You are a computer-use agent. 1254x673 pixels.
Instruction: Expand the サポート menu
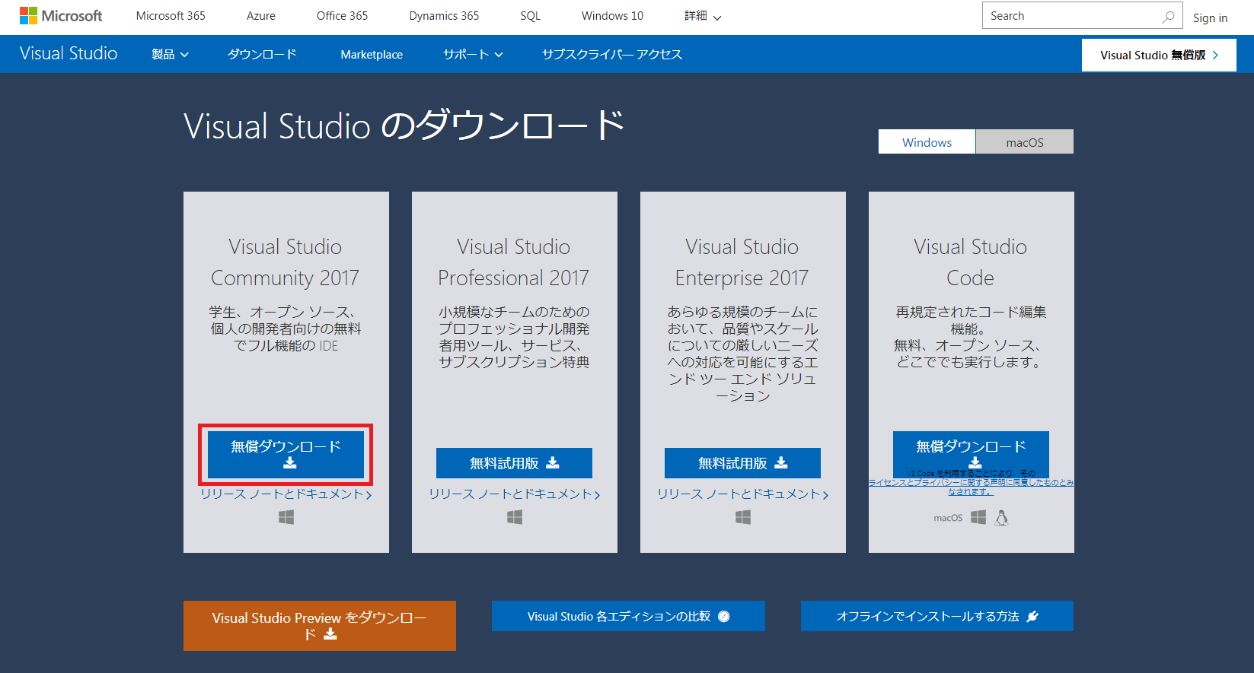point(473,54)
